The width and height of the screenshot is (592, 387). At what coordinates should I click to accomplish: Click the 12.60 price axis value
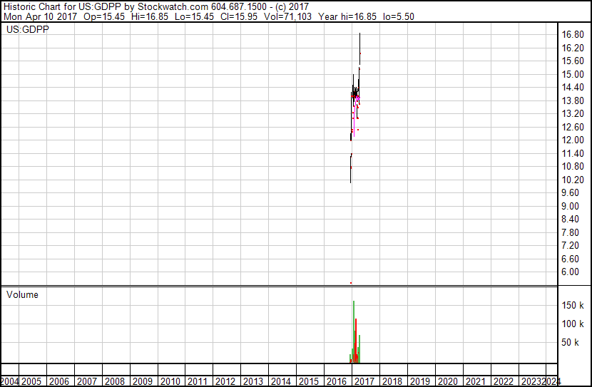(573, 127)
